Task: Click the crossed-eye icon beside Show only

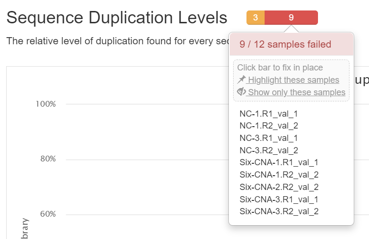Action: click(x=242, y=92)
